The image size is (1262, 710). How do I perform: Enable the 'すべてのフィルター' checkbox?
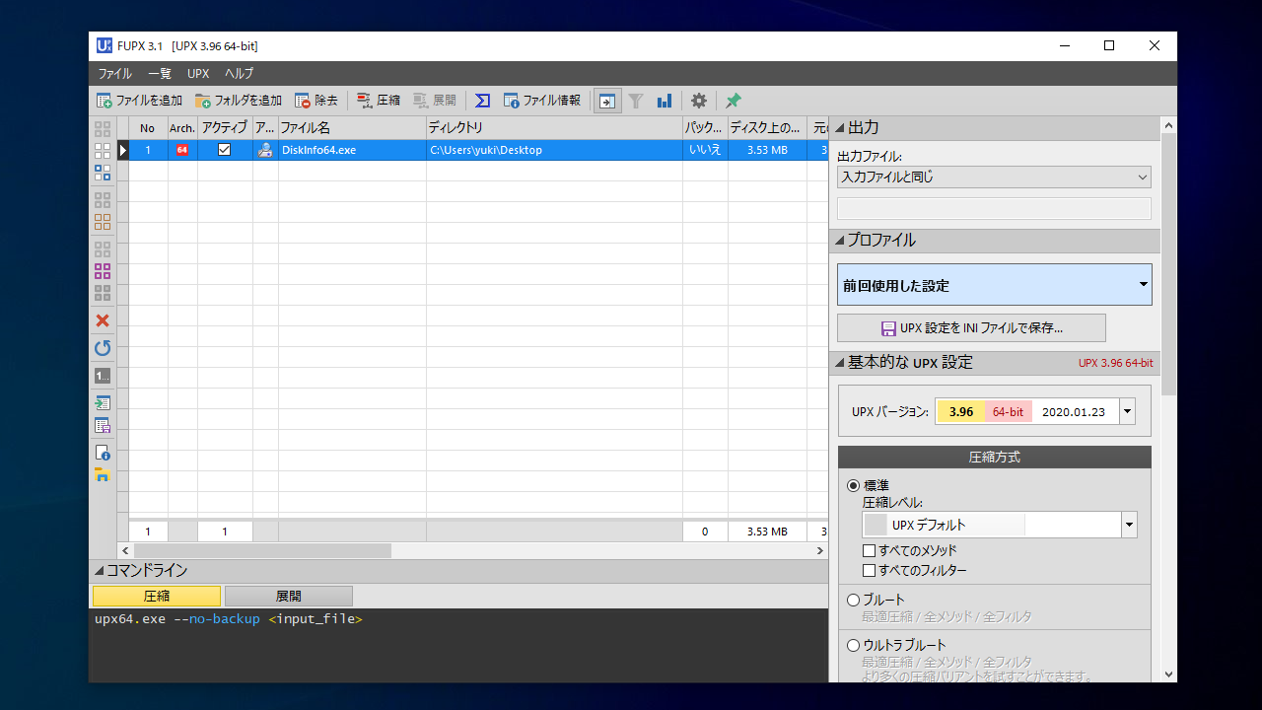869,570
